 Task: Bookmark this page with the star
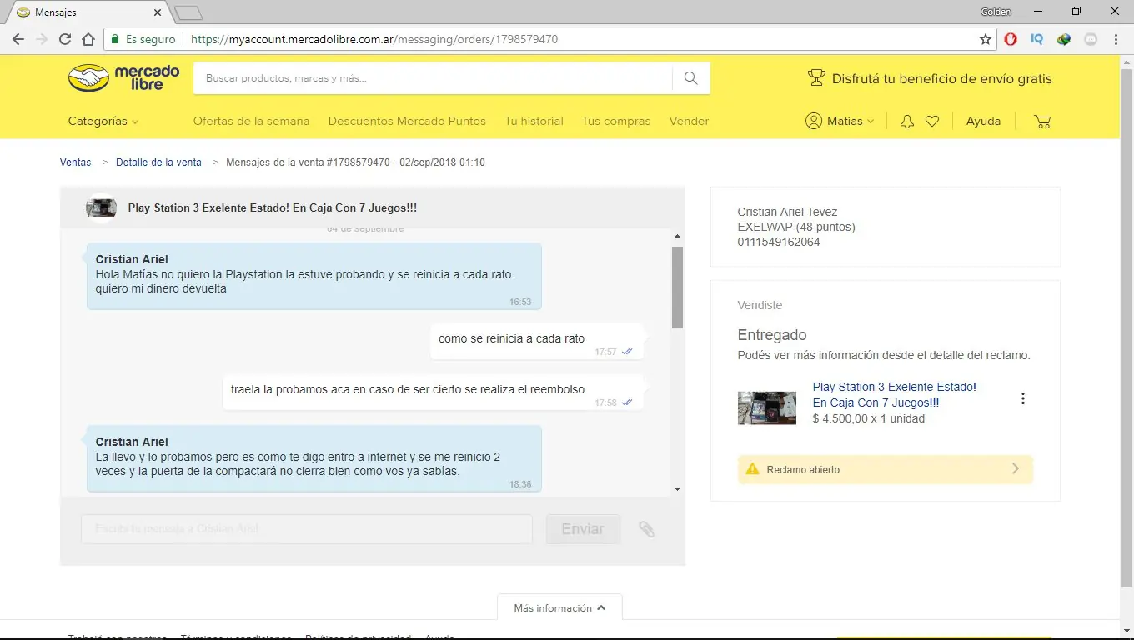pos(986,39)
